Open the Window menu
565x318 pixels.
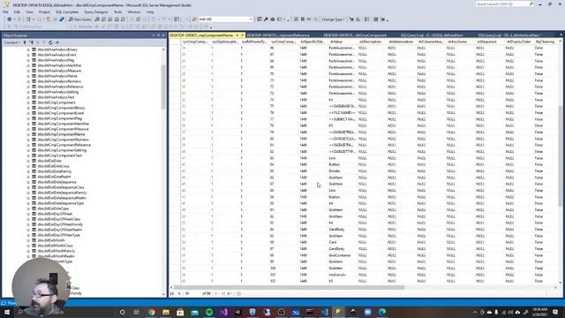coord(133,11)
